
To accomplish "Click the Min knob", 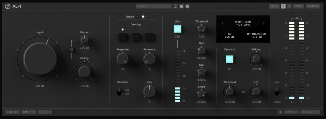I will coord(201,72).
